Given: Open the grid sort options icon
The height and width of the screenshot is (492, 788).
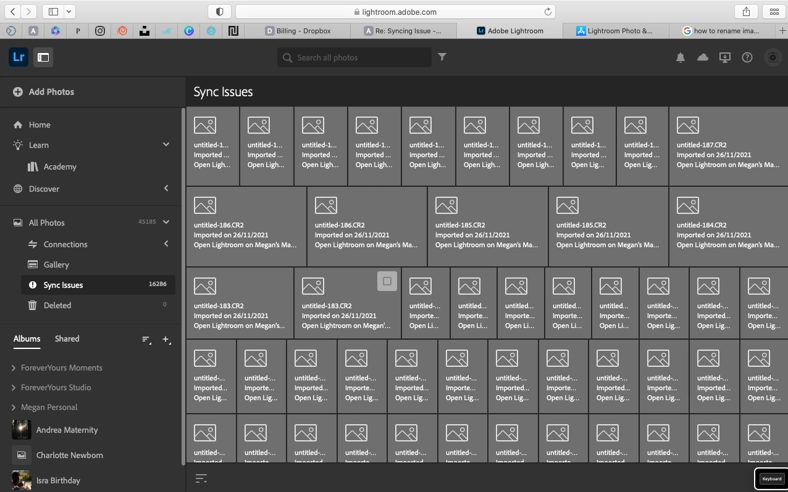Looking at the screenshot, I should click(x=201, y=478).
